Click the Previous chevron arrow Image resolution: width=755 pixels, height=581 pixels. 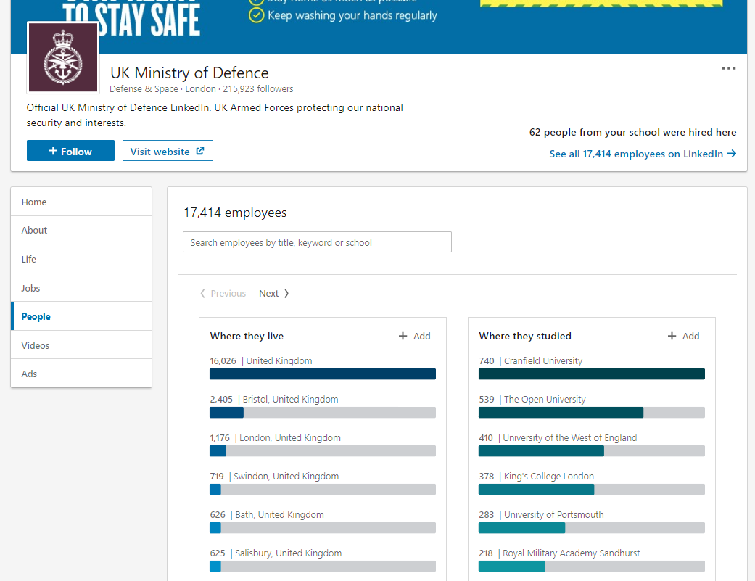203,294
